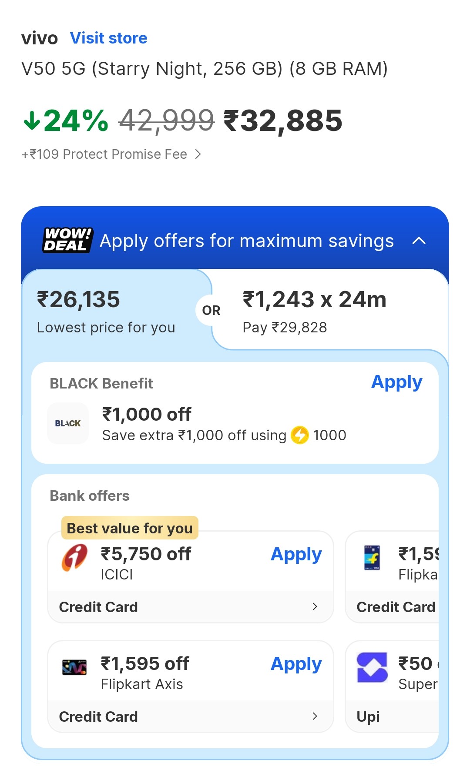Open the Visit store link
This screenshot has height=777, width=470.
pos(109,38)
